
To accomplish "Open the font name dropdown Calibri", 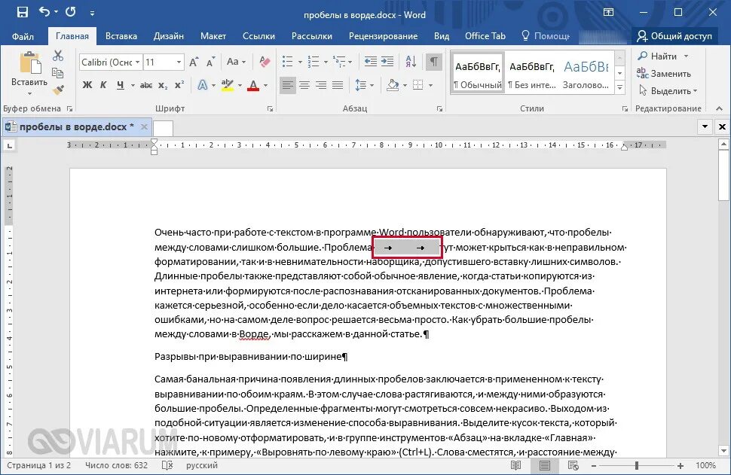I will click(137, 62).
